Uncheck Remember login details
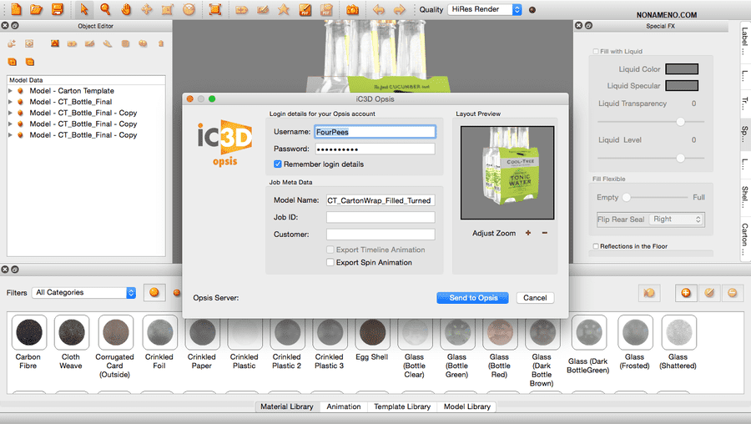Screen dimensions: 751x424 coord(278,164)
